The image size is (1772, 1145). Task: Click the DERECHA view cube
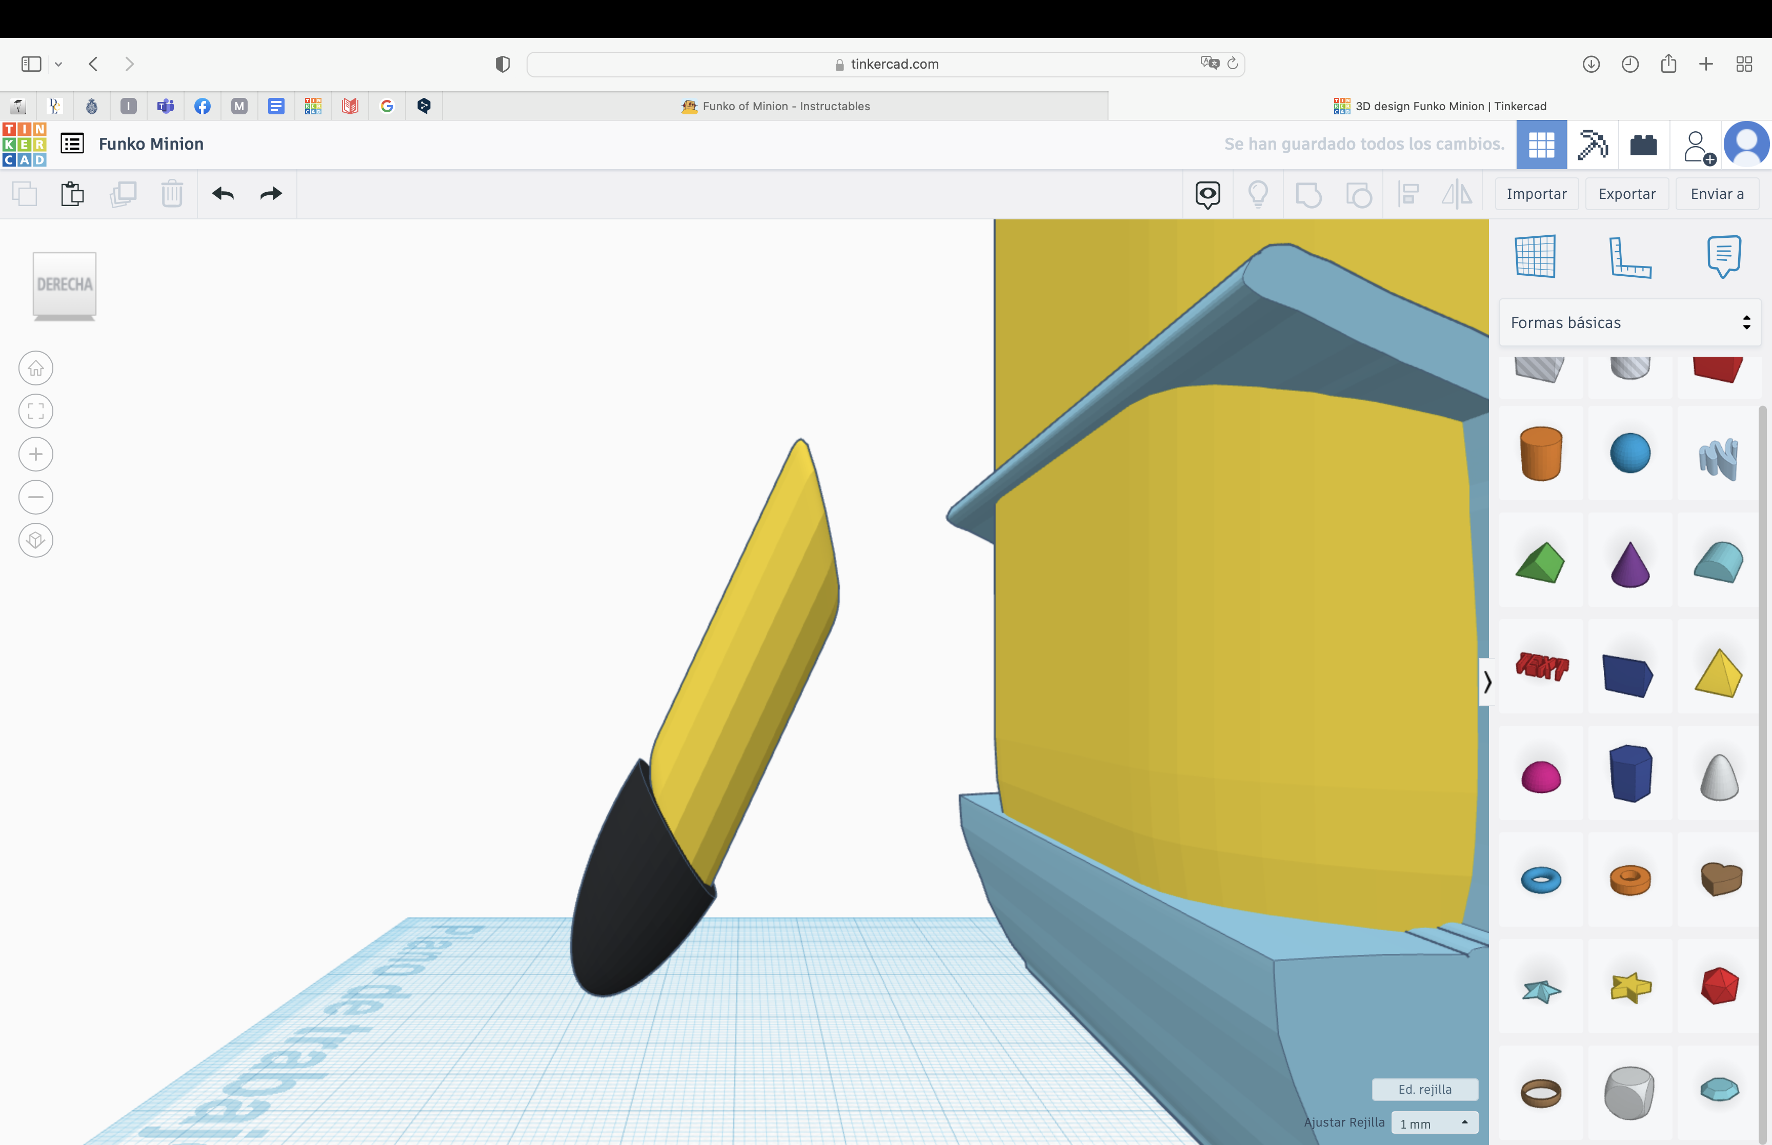click(x=65, y=285)
